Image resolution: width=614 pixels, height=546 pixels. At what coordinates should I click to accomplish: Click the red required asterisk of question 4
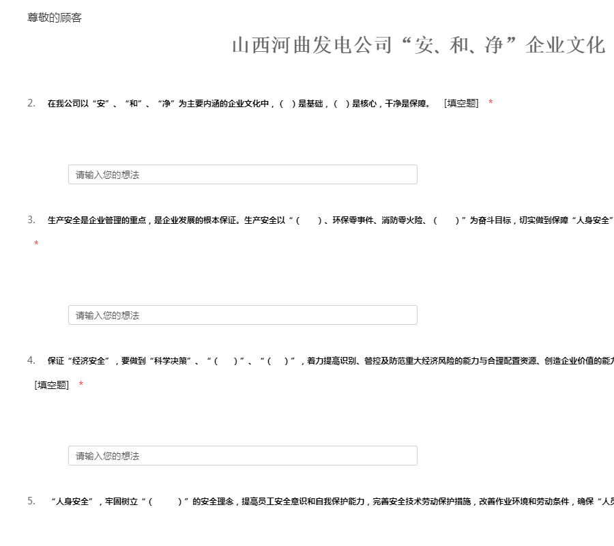(81, 385)
